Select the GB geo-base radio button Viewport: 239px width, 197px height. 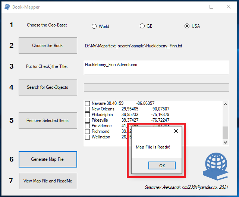coord(142,26)
